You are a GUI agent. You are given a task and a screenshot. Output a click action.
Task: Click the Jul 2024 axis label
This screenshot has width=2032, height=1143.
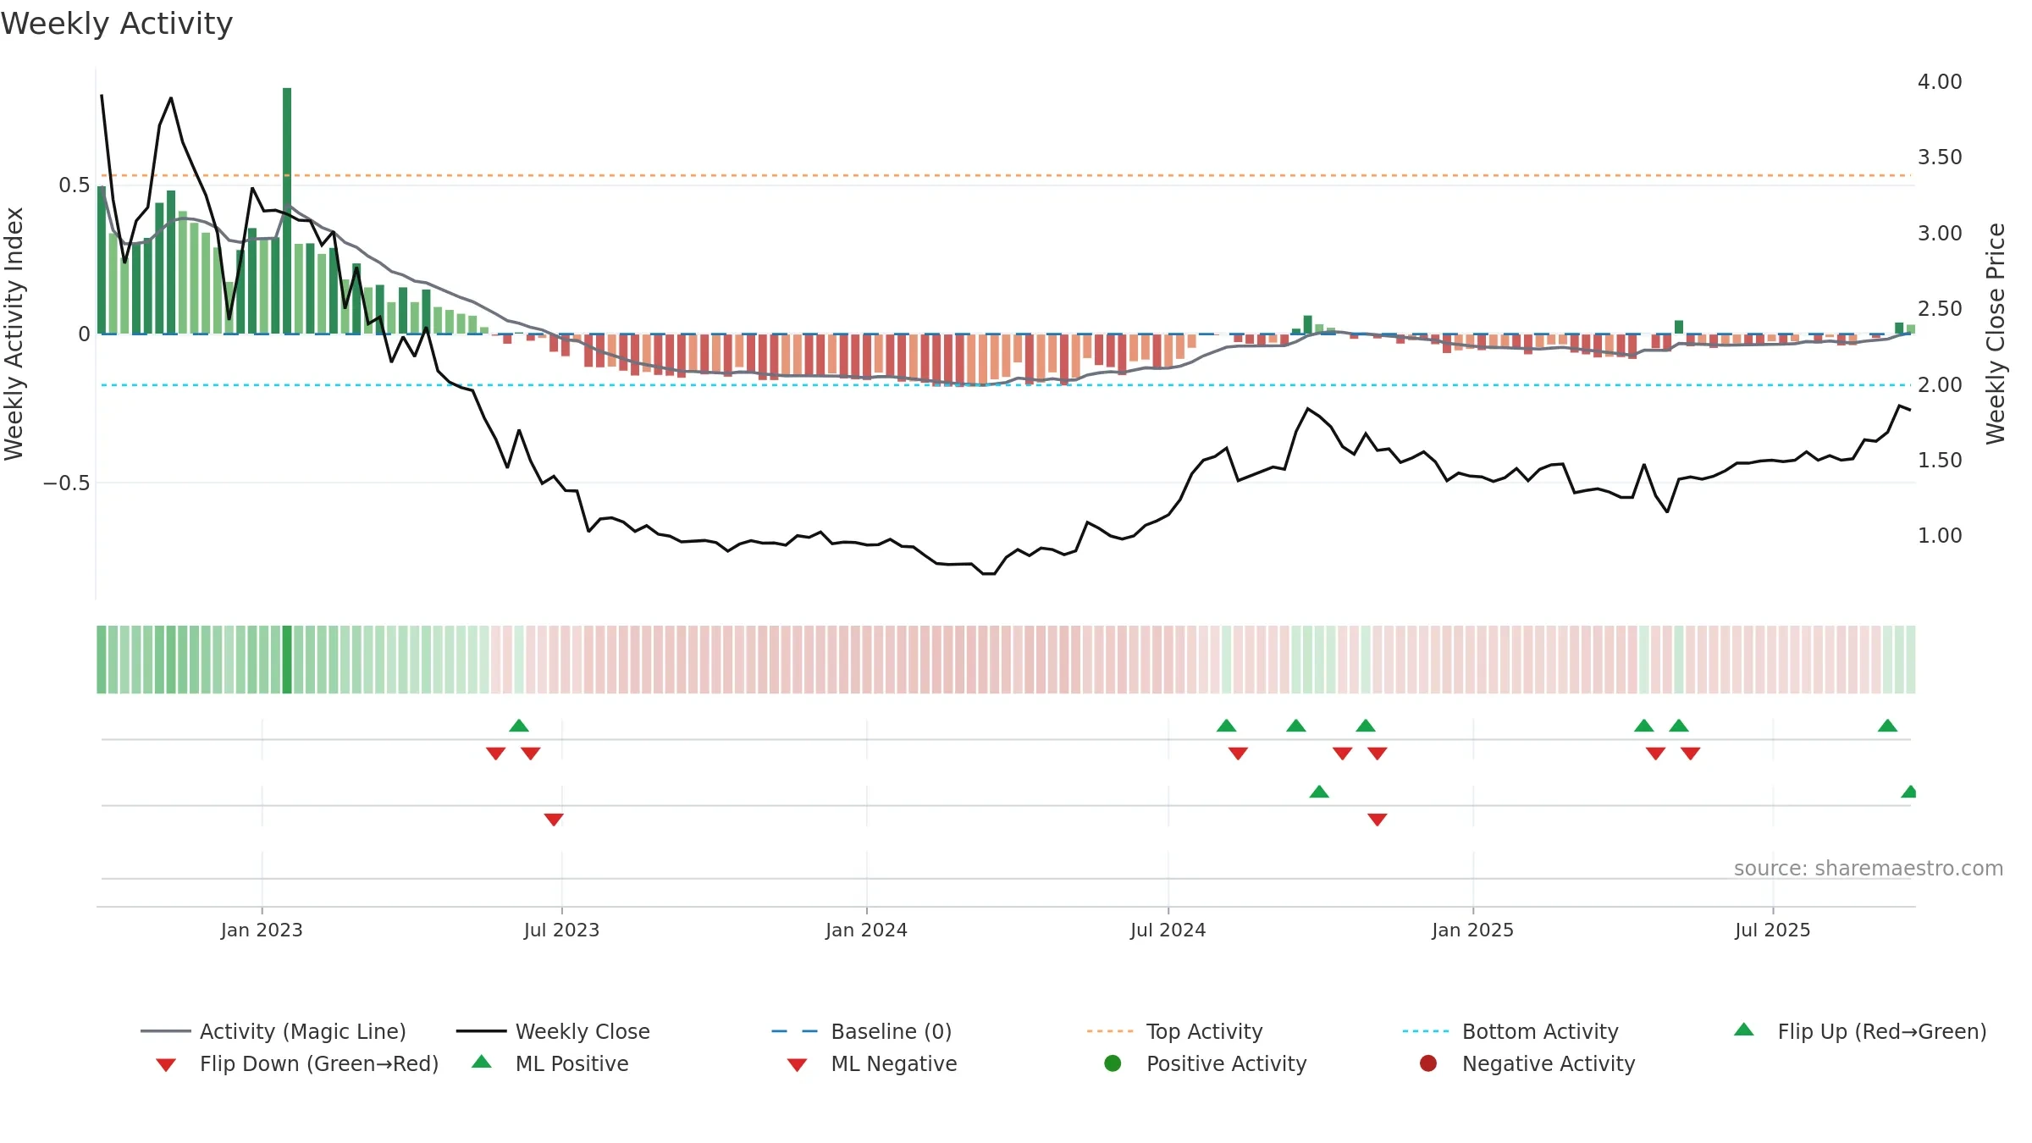(1168, 930)
